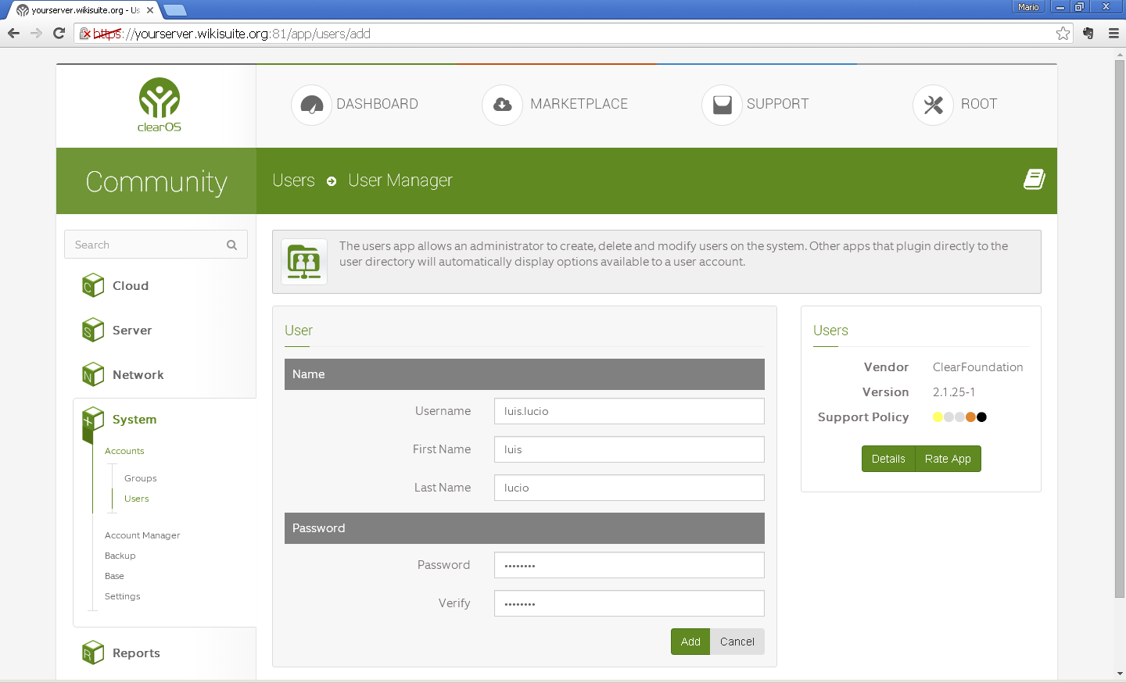Image resolution: width=1126 pixels, height=683 pixels.
Task: Click the Support Policy color dots
Action: click(959, 417)
